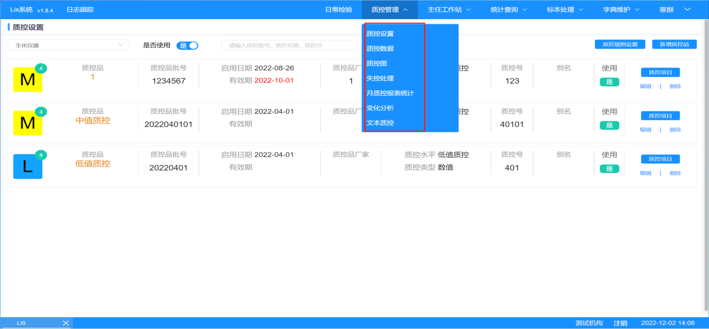Click the 新增质控品 button
Screen dimensions: 709x329
pyautogui.click(x=674, y=45)
